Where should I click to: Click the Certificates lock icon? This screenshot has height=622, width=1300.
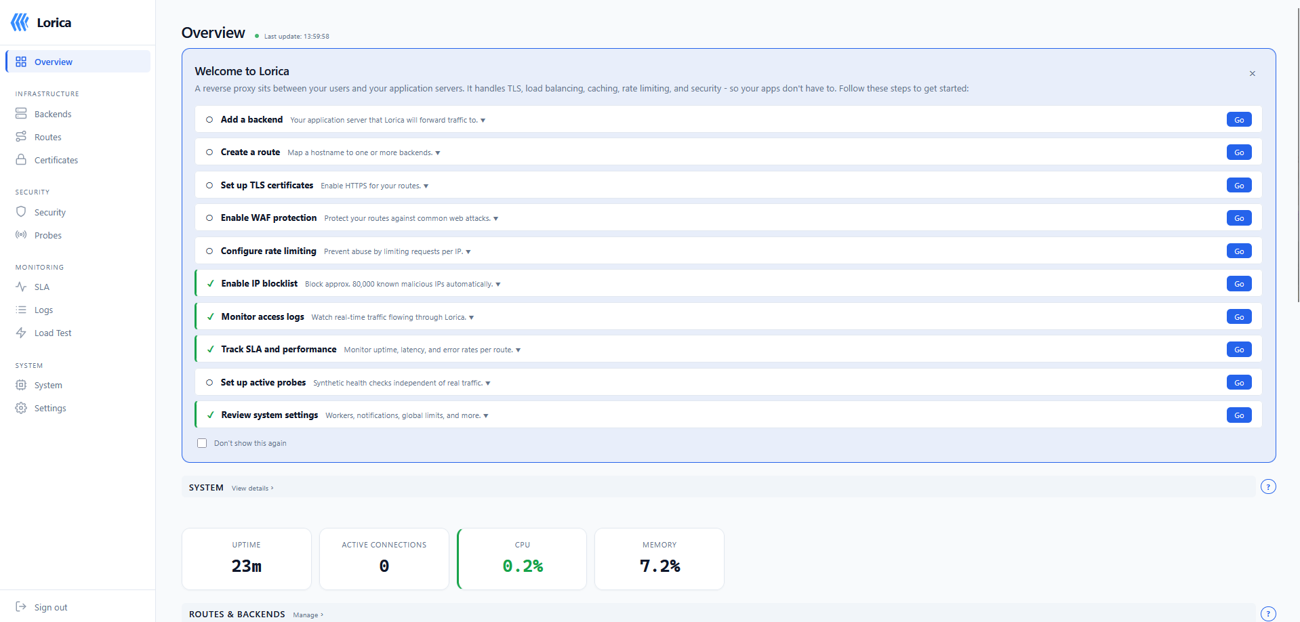coord(21,160)
